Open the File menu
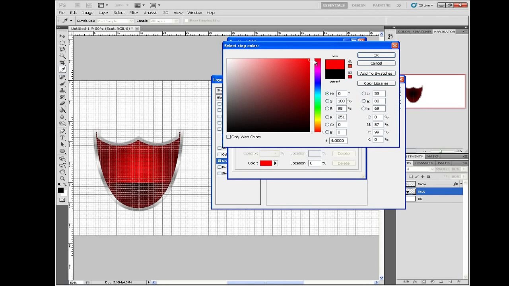This screenshot has width=509, height=286. click(x=62, y=13)
